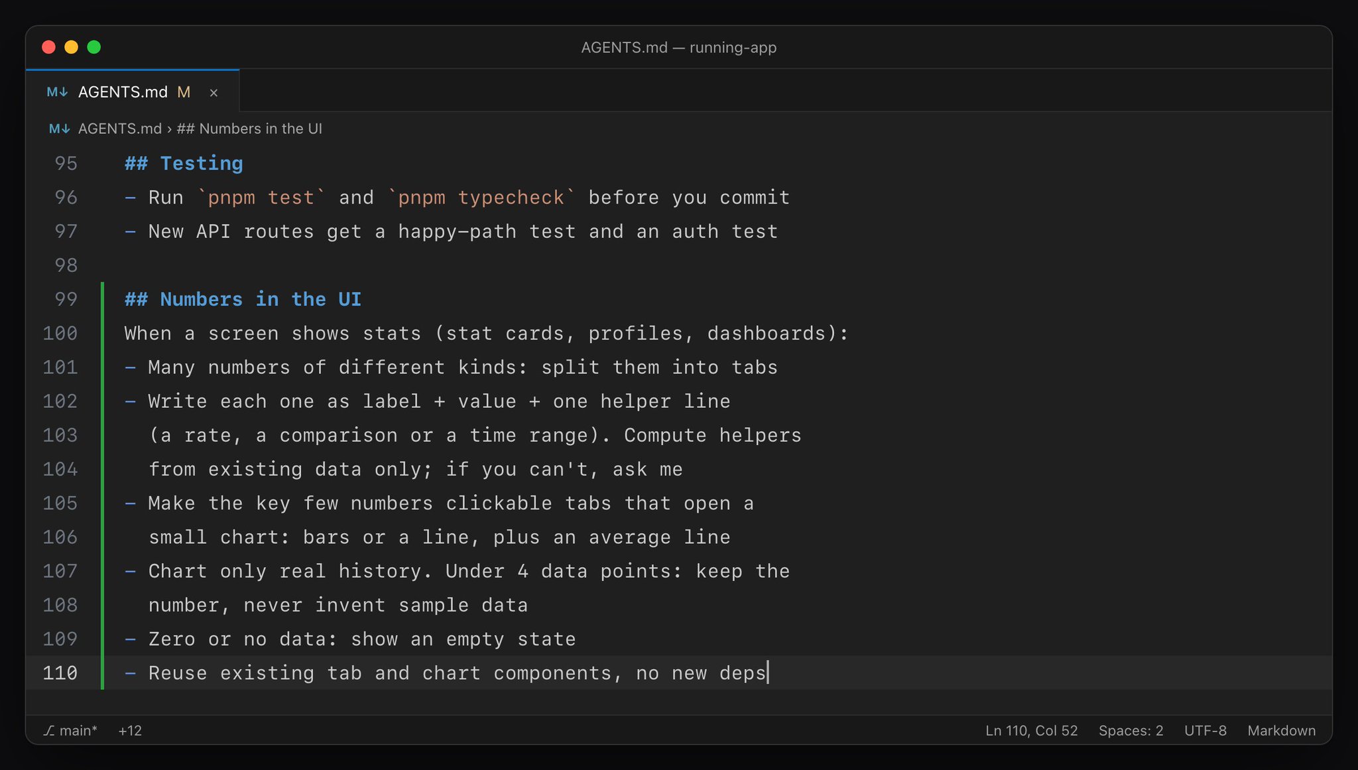Open Ln 110, Col 52 go-to-line

click(1031, 730)
